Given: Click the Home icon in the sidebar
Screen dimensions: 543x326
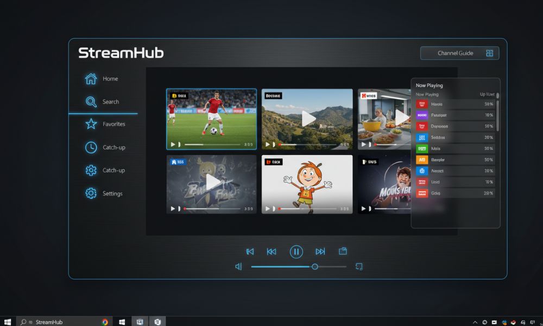Looking at the screenshot, I should point(91,79).
